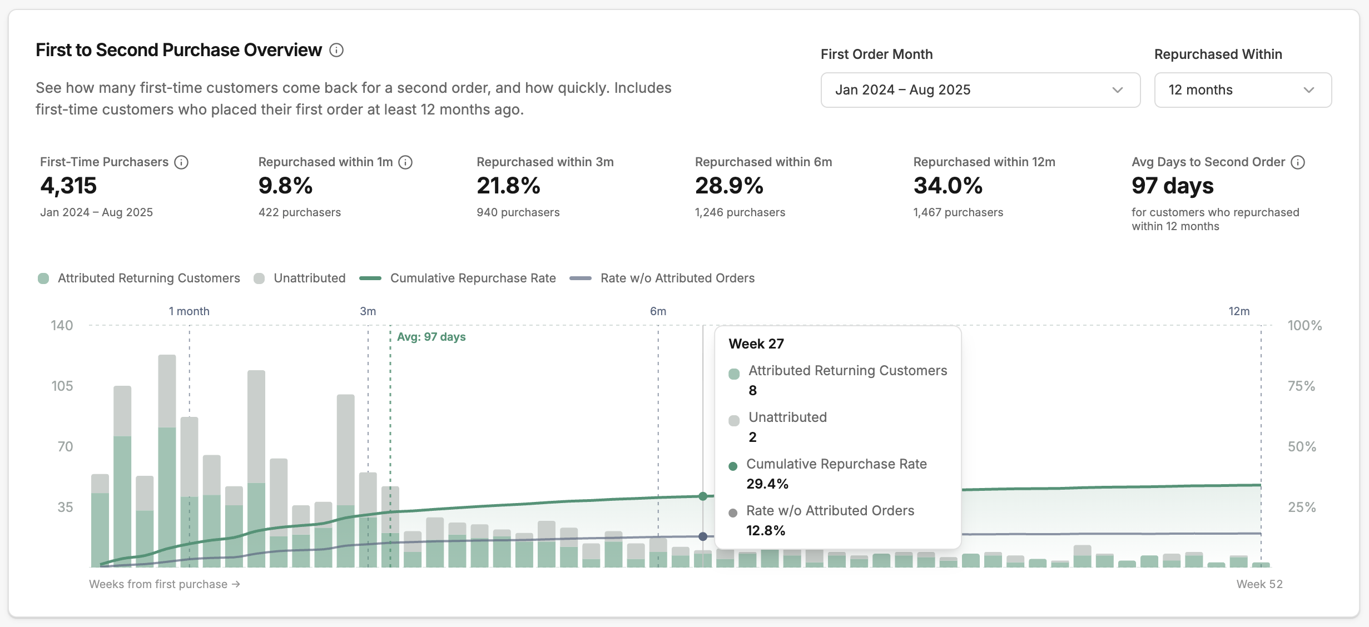Click the 12m chart marker label
This screenshot has width=1369, height=627.
click(x=1239, y=311)
